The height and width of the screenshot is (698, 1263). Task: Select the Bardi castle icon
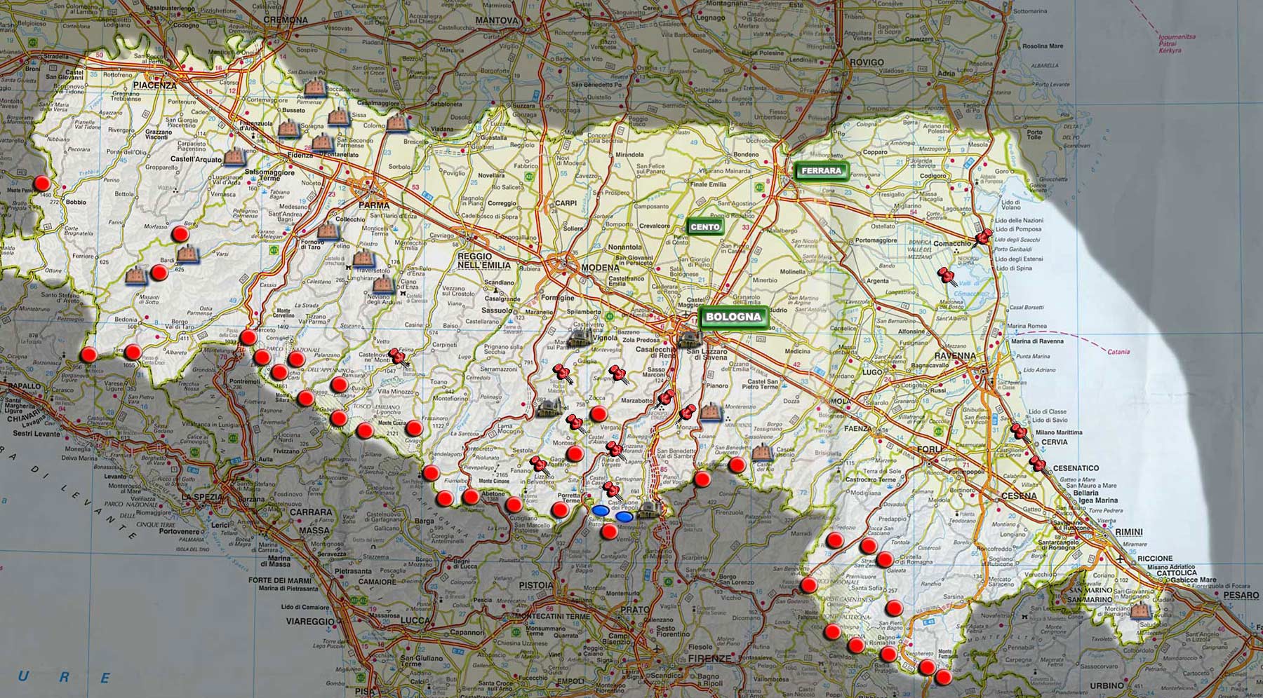[187, 254]
